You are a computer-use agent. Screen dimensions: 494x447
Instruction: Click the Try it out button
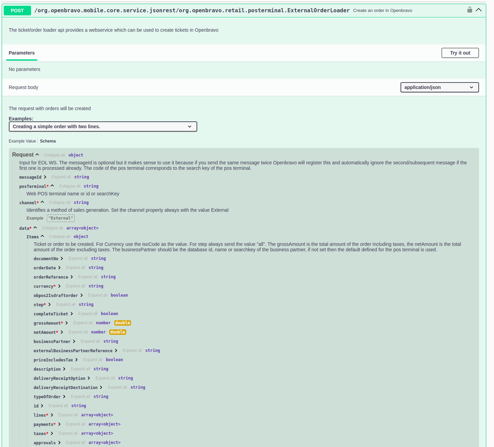[x=460, y=53]
